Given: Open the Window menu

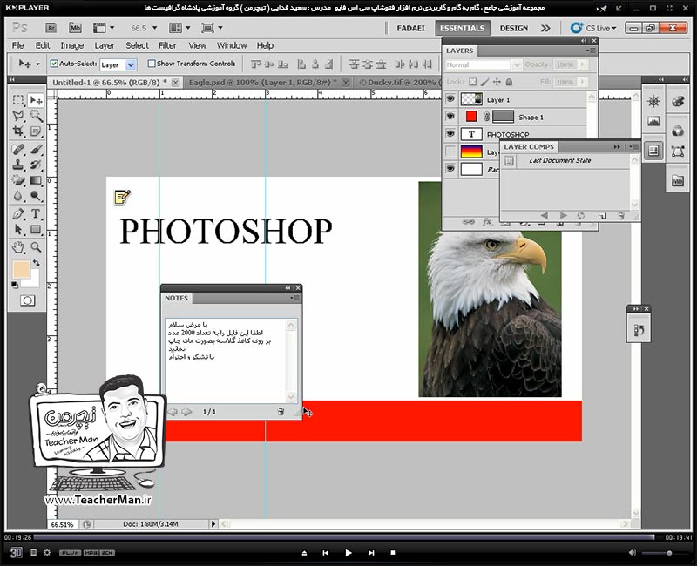Looking at the screenshot, I should 232,45.
